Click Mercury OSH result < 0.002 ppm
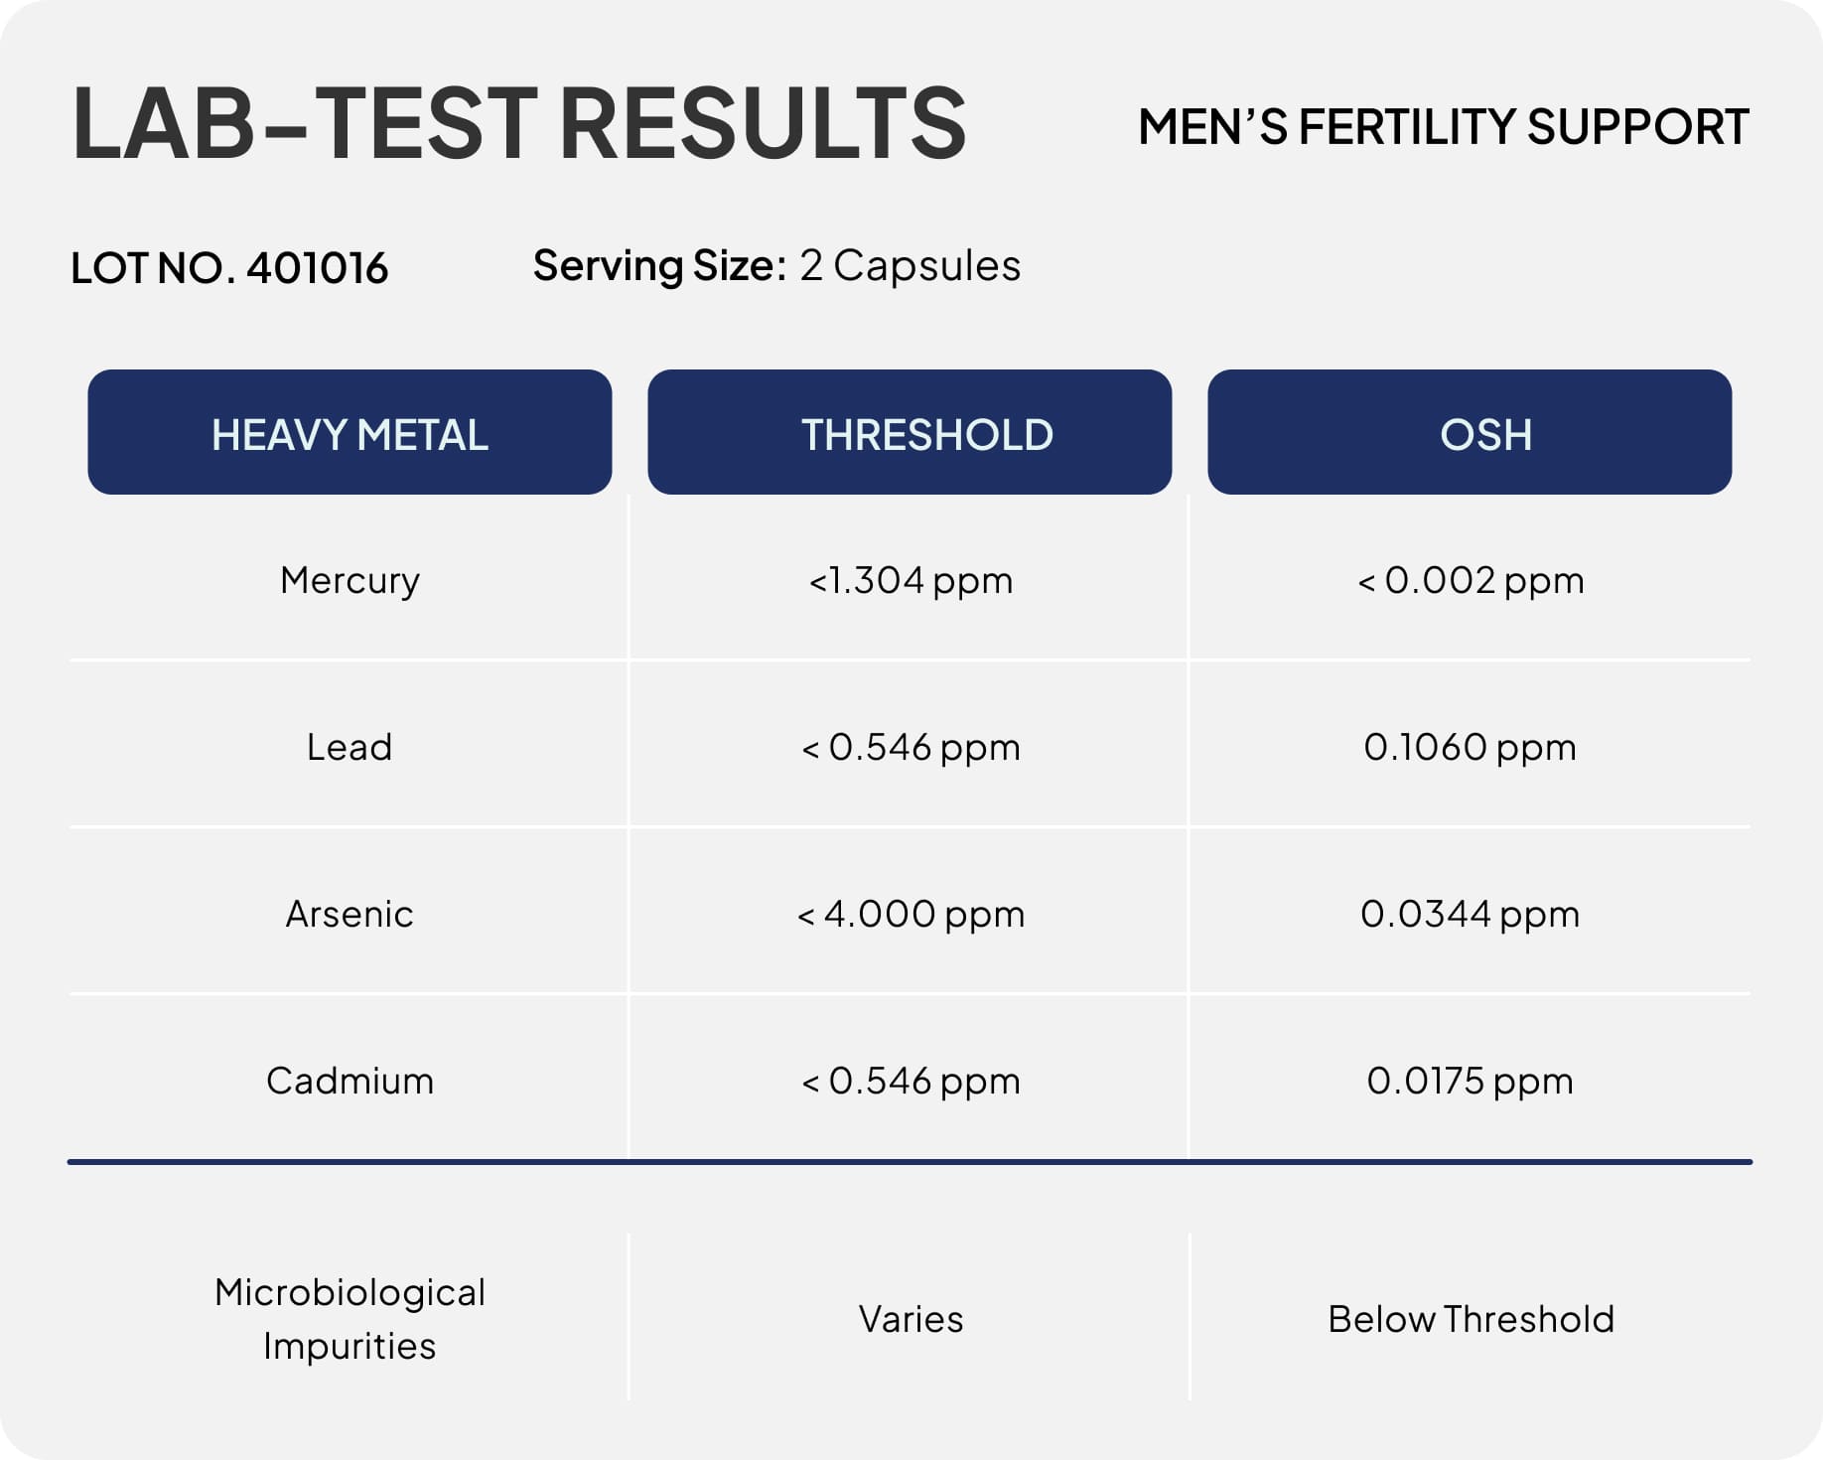This screenshot has height=1460, width=1823. click(x=1471, y=580)
